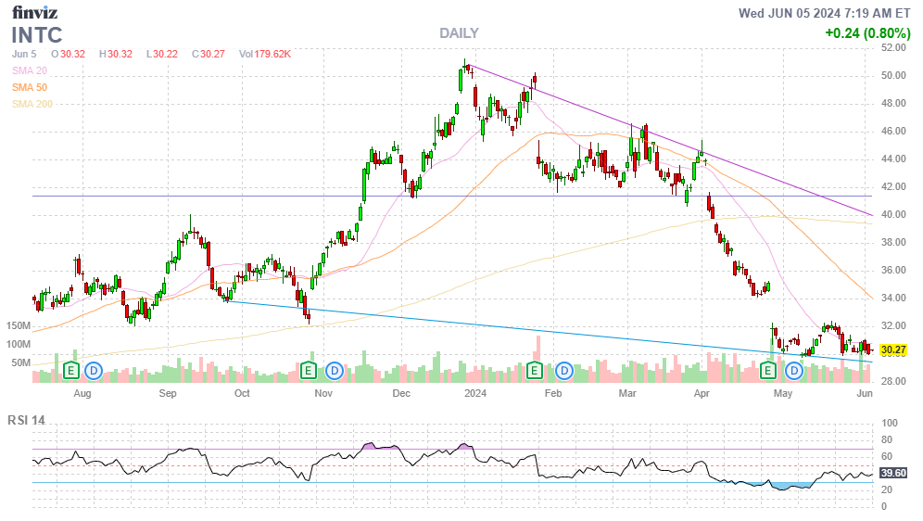The image size is (923, 521).
Task: Click the RSI 14 indicator label
Action: click(x=27, y=420)
